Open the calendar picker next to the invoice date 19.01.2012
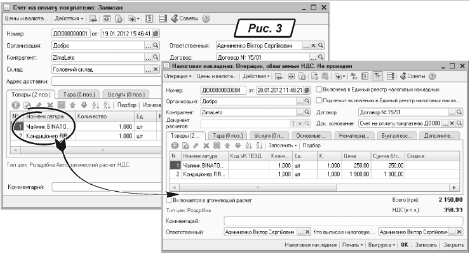This screenshot has height=254, width=470. (156, 33)
